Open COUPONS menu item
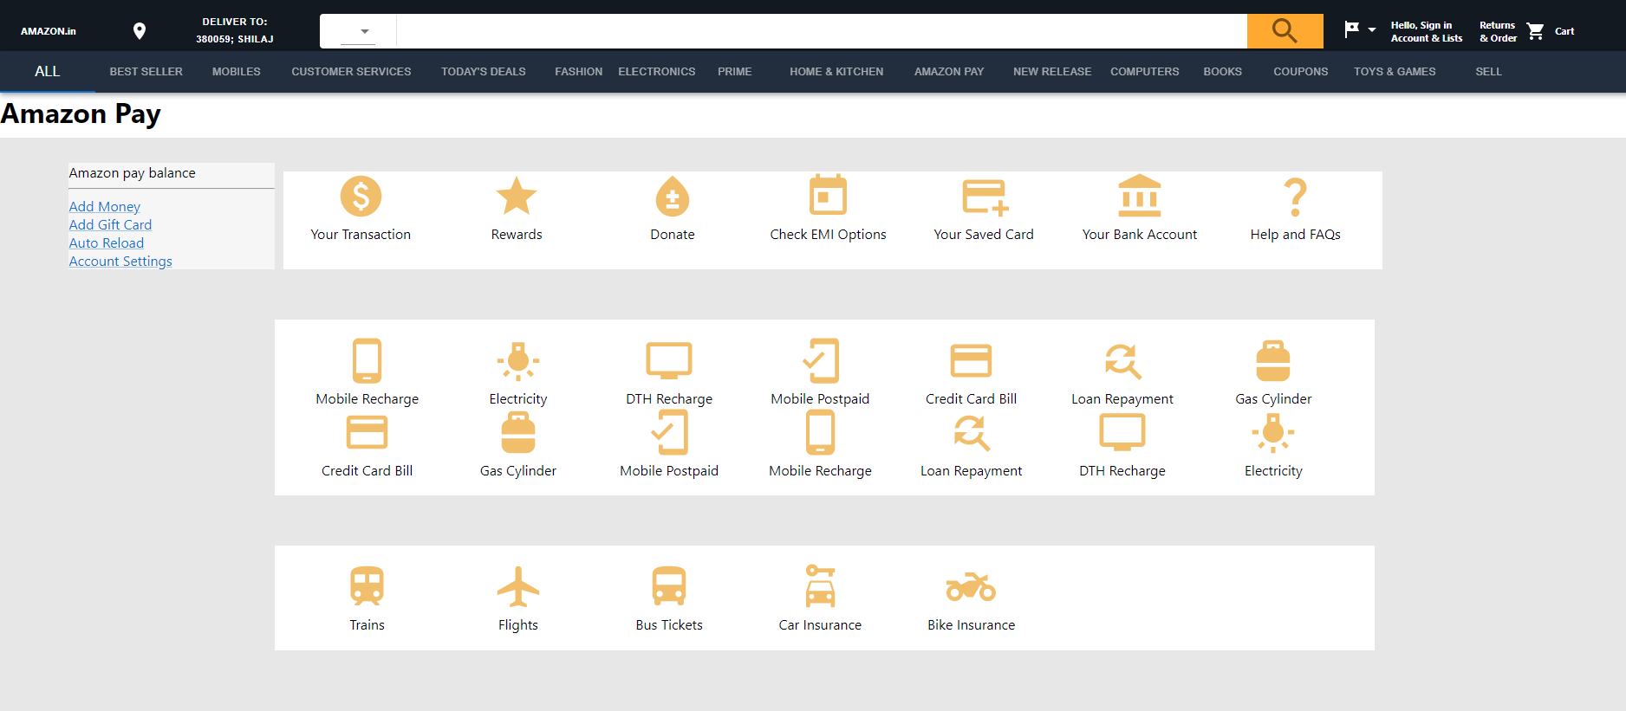This screenshot has width=1626, height=711. click(1300, 72)
